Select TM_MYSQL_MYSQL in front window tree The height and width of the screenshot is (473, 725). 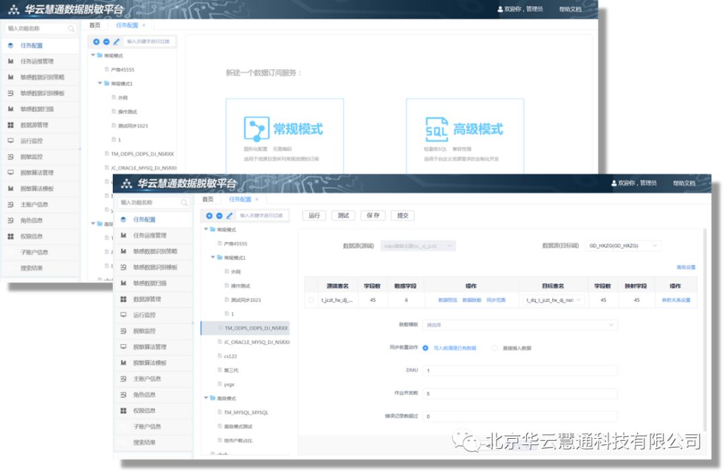click(246, 413)
